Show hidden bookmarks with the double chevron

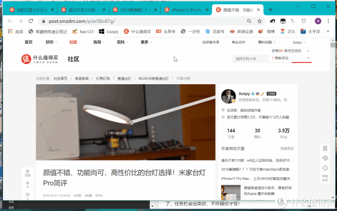(328, 31)
